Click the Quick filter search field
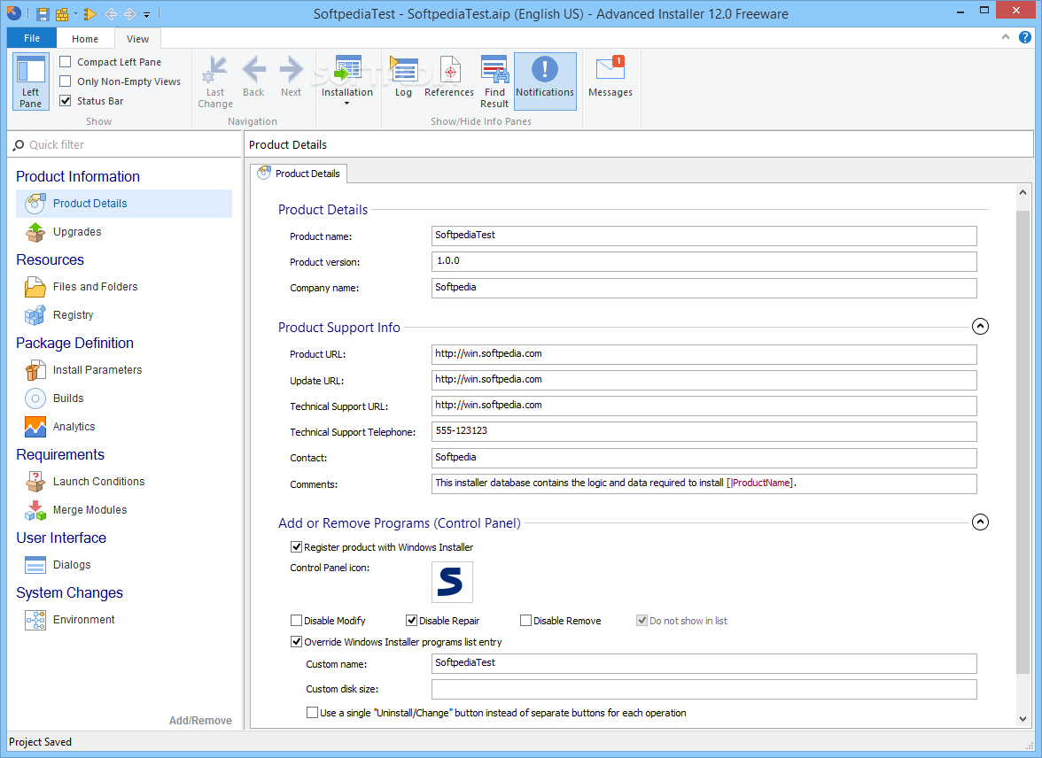 click(124, 145)
